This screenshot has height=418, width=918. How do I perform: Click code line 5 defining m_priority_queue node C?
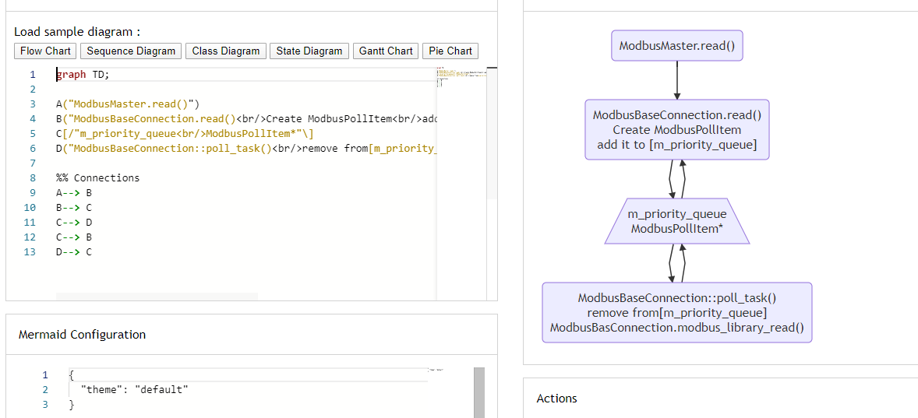tap(185, 134)
